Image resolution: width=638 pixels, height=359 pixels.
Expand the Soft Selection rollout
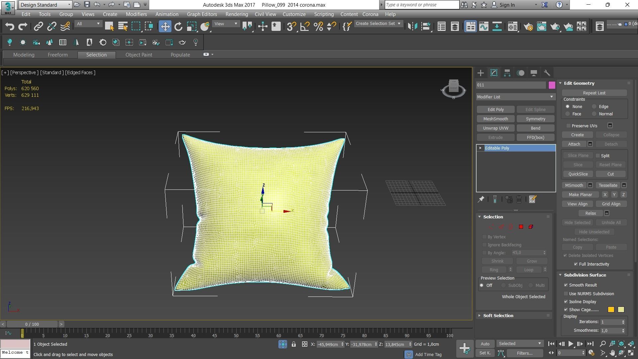pos(498,316)
